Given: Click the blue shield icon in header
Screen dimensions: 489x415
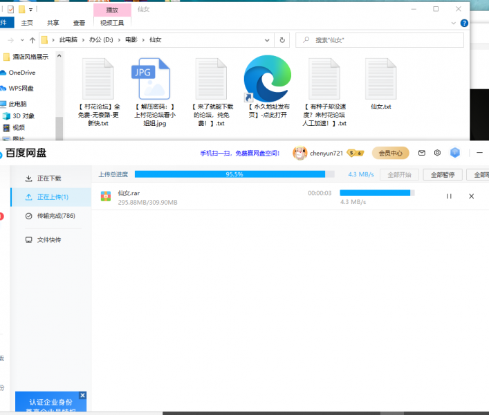Looking at the screenshot, I should tap(455, 153).
